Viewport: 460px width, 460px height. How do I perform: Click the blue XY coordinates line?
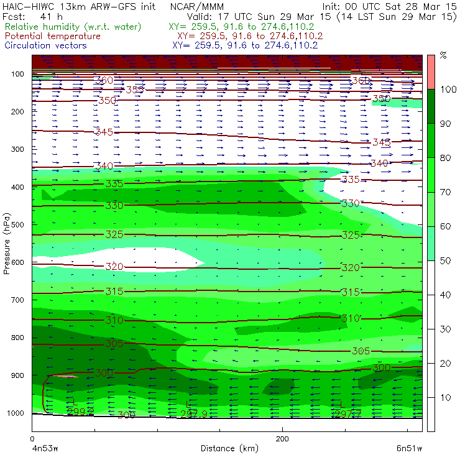(x=245, y=45)
